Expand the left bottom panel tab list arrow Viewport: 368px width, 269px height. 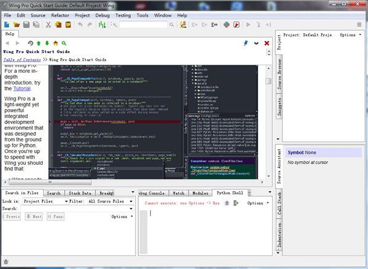pyautogui.click(x=133, y=192)
